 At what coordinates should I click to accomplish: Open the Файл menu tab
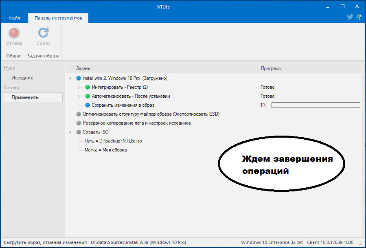coord(15,18)
